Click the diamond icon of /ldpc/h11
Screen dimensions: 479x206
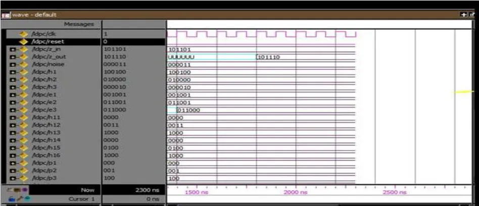[24, 118]
